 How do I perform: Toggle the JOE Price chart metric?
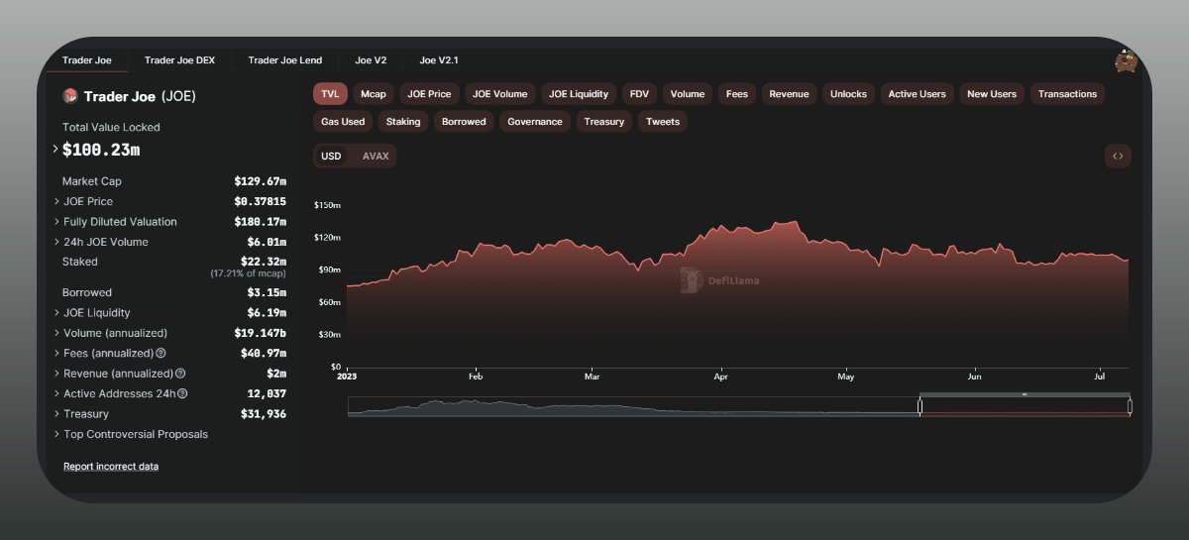(429, 94)
